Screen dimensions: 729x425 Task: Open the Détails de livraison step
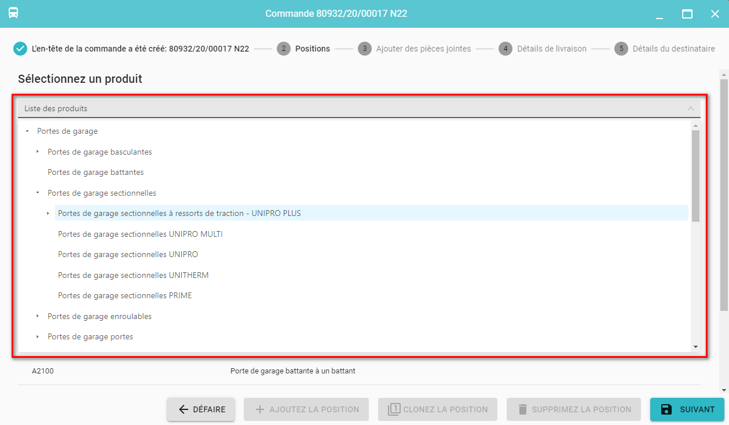pyautogui.click(x=551, y=49)
